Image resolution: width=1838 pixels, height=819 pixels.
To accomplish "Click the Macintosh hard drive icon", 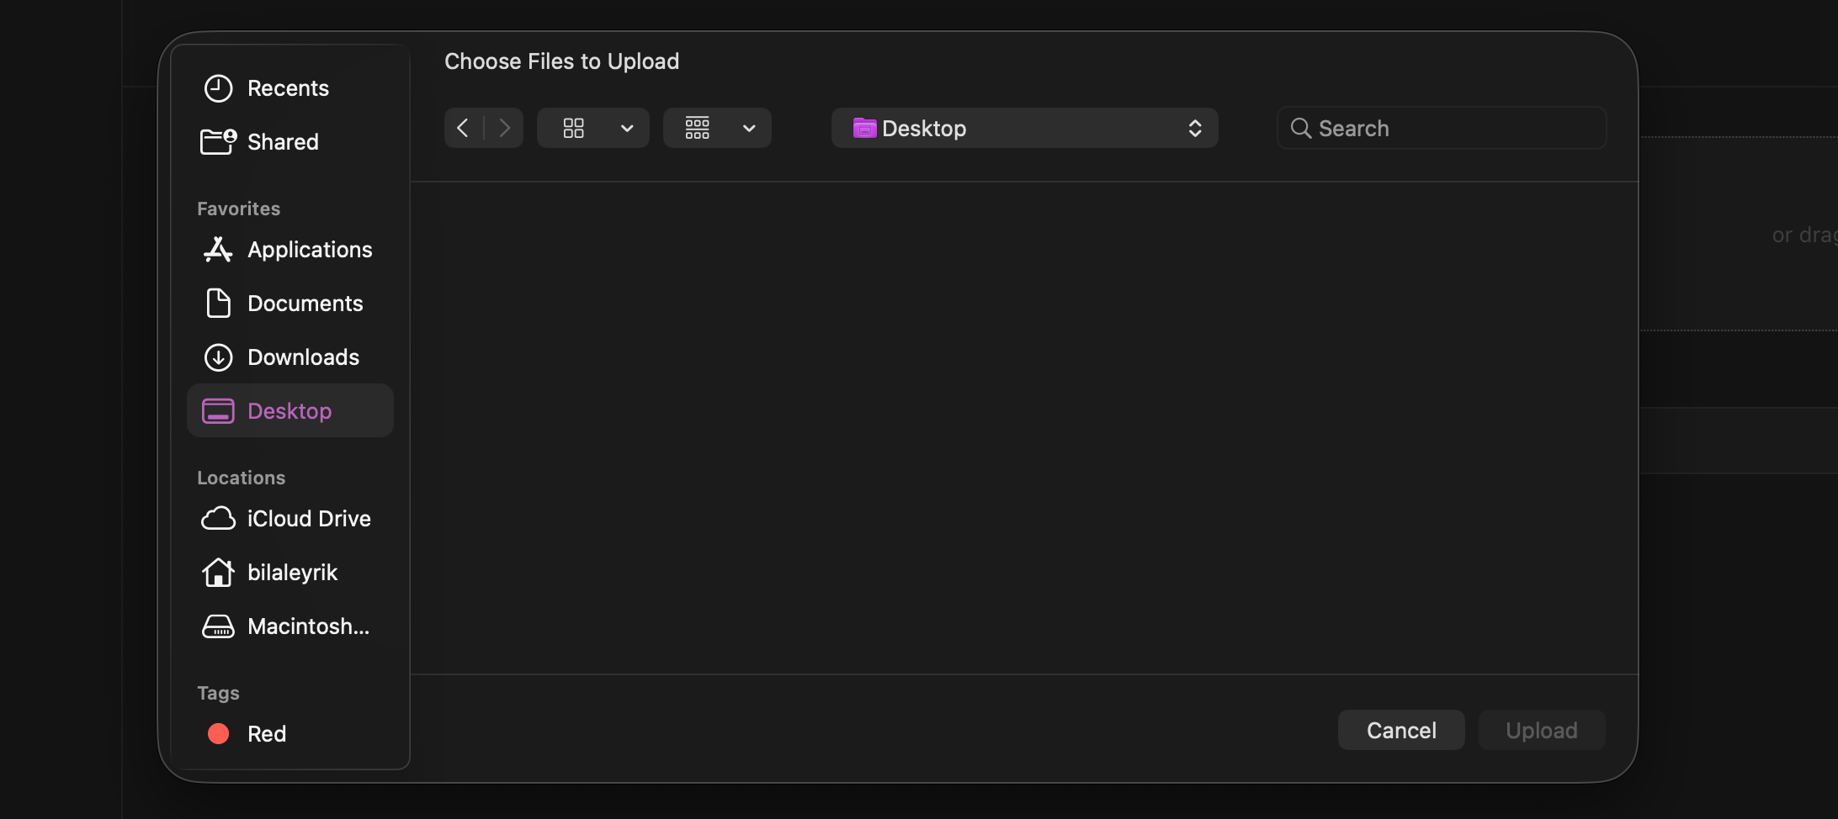I will 218,626.
